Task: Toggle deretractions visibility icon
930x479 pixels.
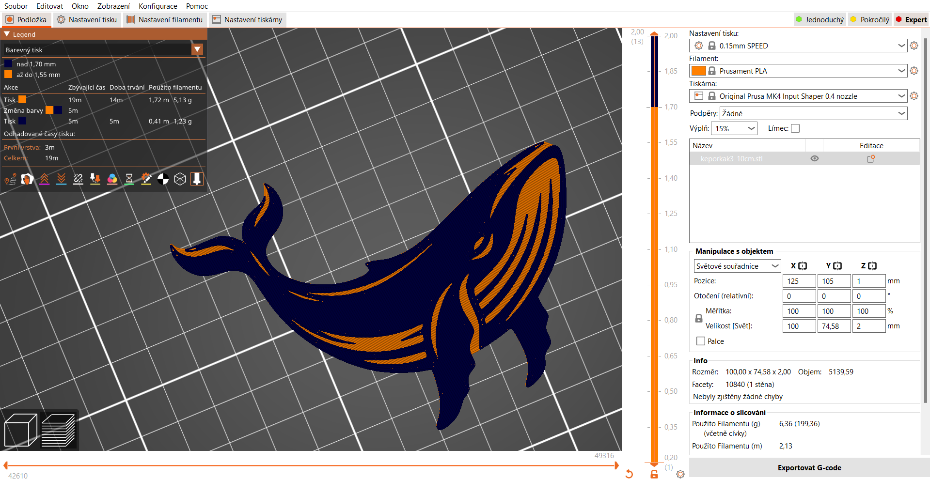Action: click(61, 179)
